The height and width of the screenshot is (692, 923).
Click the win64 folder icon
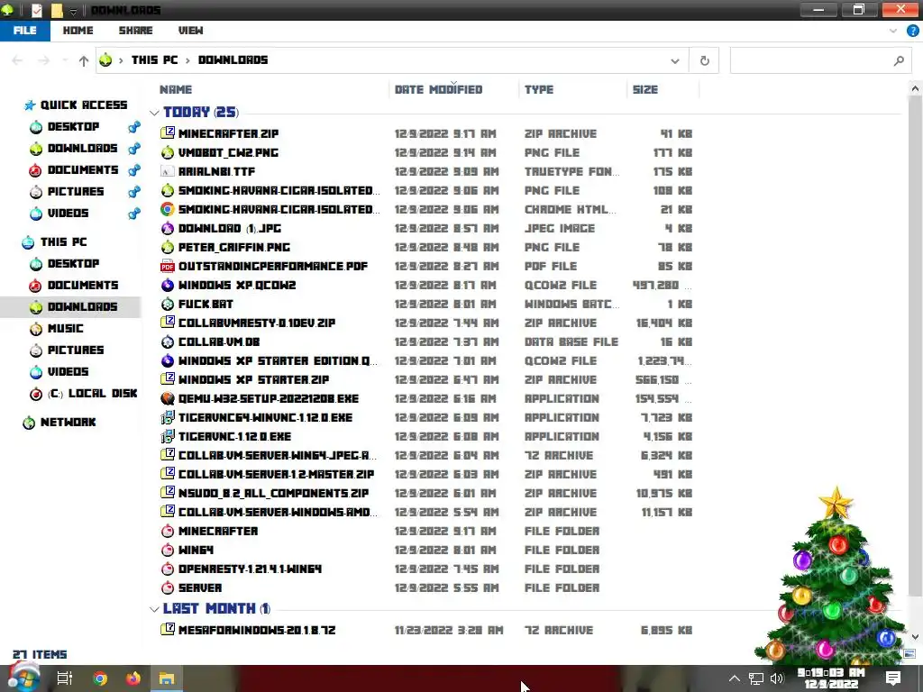coord(168,550)
